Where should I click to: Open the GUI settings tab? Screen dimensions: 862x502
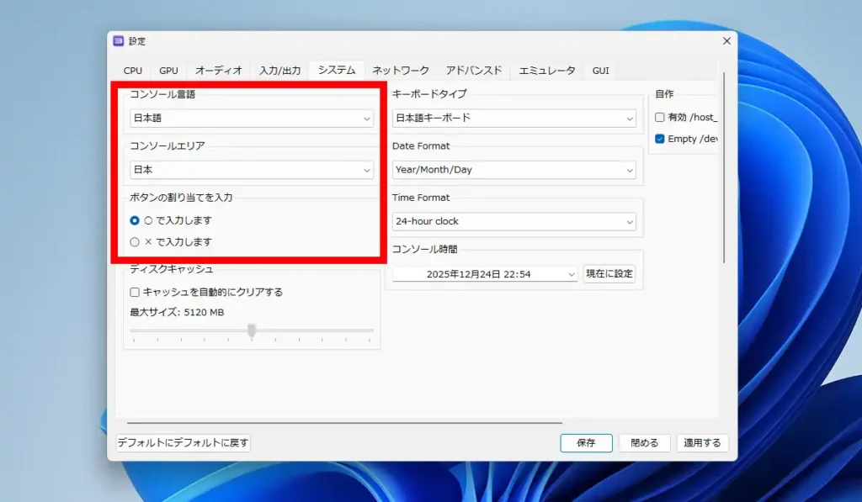600,71
